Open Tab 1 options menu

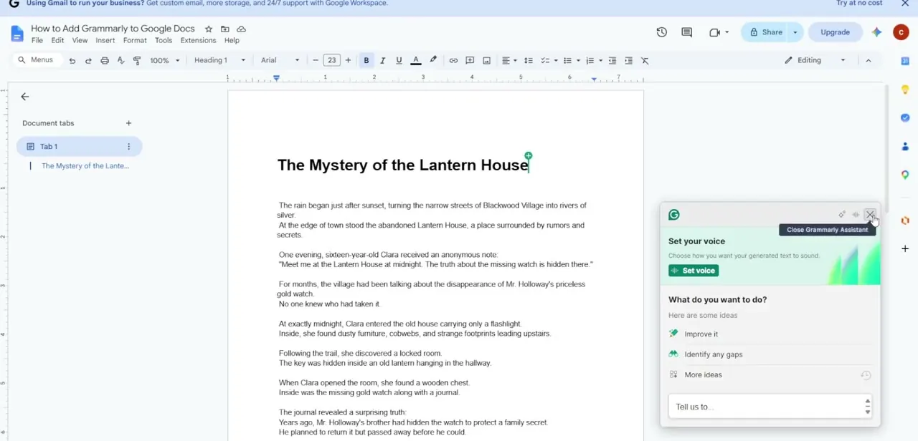[x=129, y=147]
